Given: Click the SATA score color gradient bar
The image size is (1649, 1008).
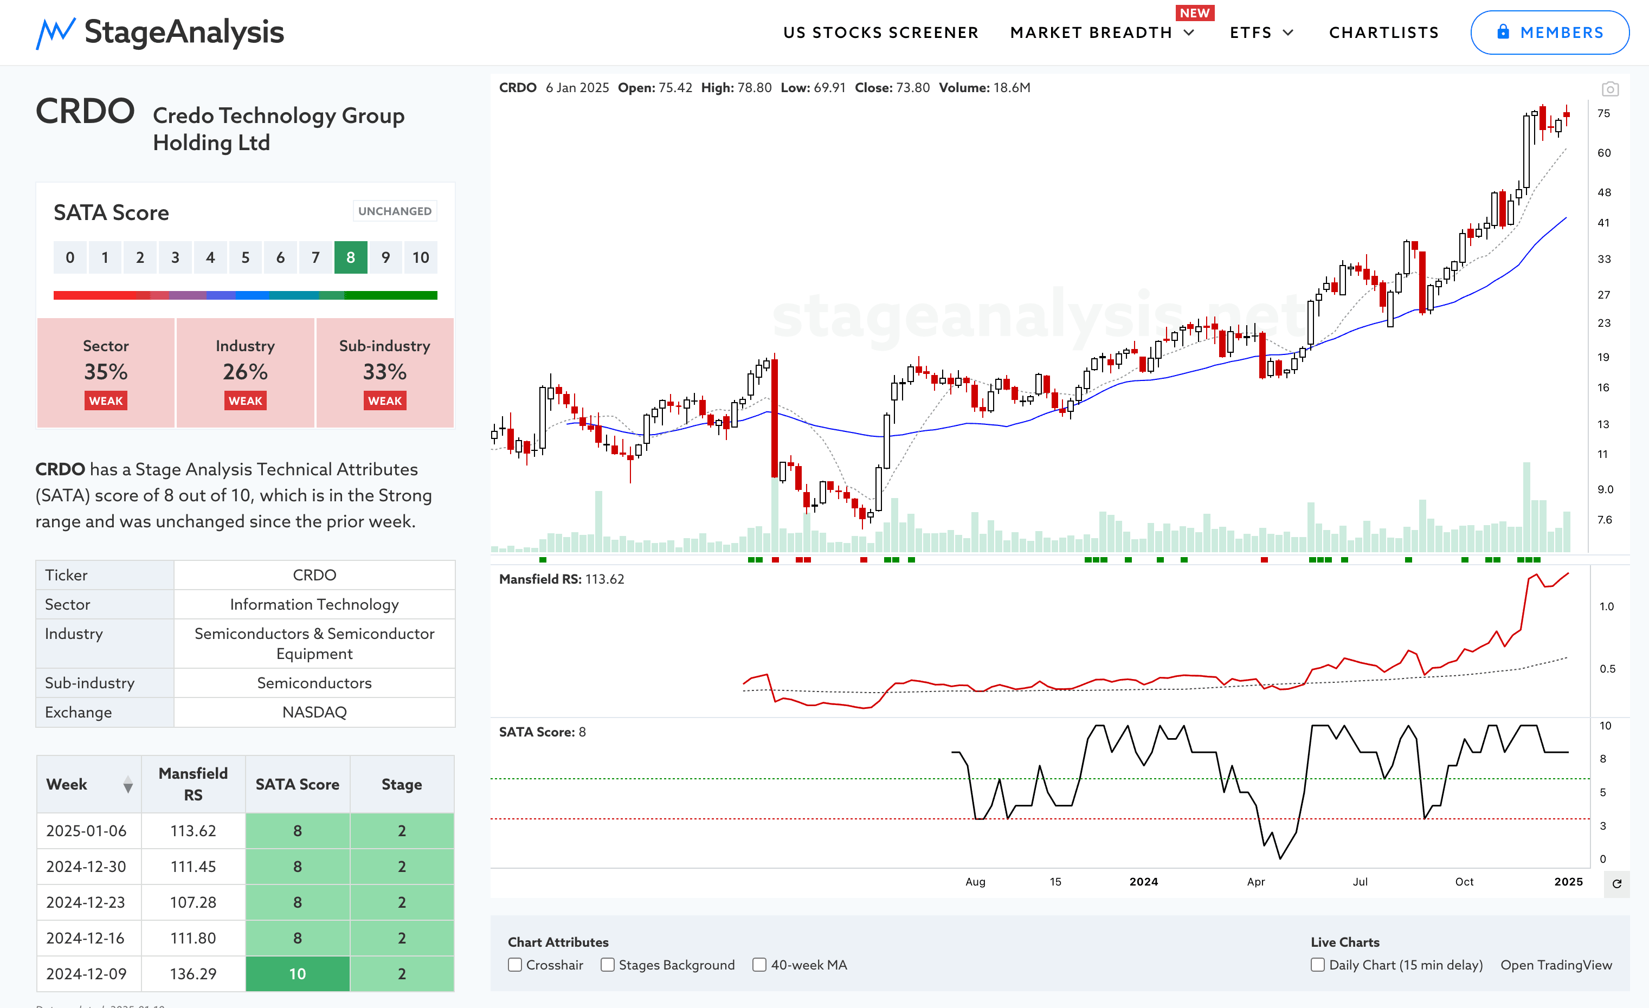Looking at the screenshot, I should point(246,295).
